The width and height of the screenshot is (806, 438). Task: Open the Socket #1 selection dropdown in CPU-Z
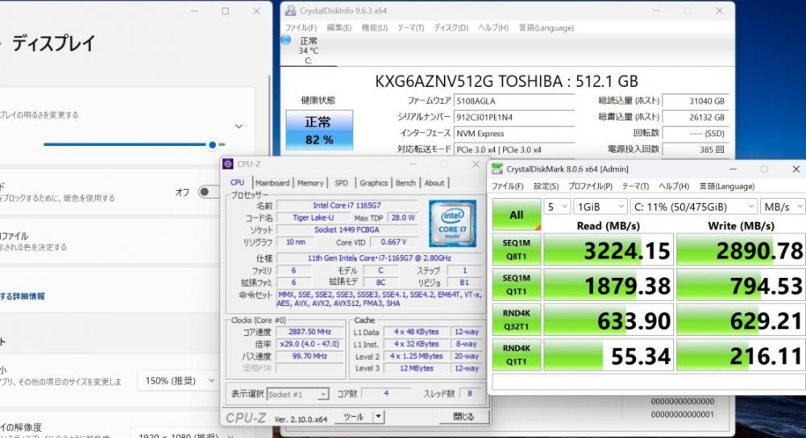(x=297, y=395)
